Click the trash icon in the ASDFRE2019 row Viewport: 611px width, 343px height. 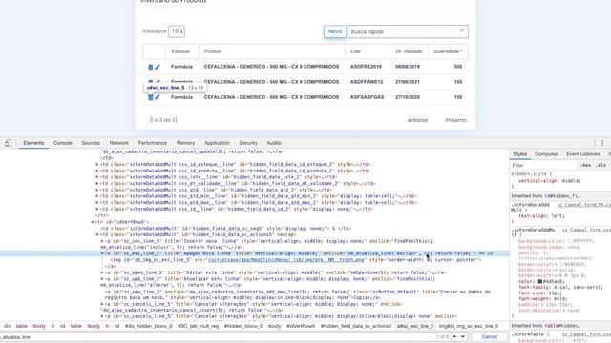(x=151, y=67)
